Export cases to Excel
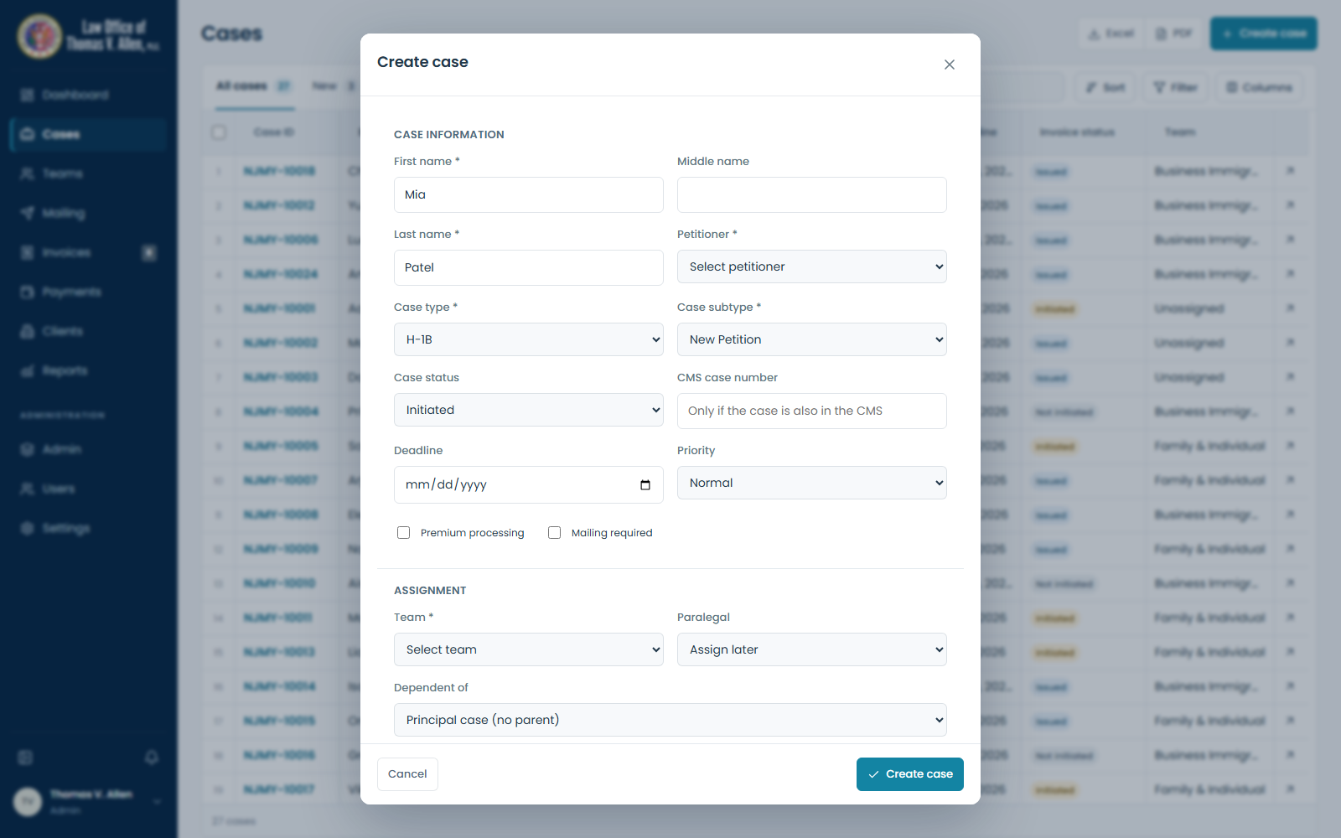Viewport: 1341px width, 838px height. click(1111, 34)
